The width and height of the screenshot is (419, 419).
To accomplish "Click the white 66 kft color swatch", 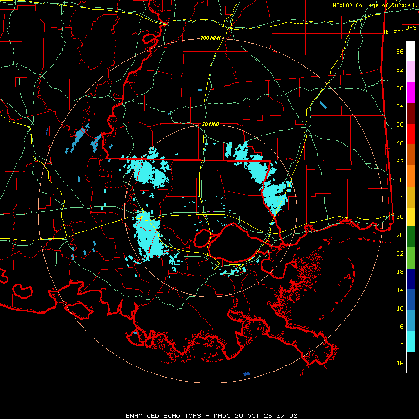I will tap(411, 51).
